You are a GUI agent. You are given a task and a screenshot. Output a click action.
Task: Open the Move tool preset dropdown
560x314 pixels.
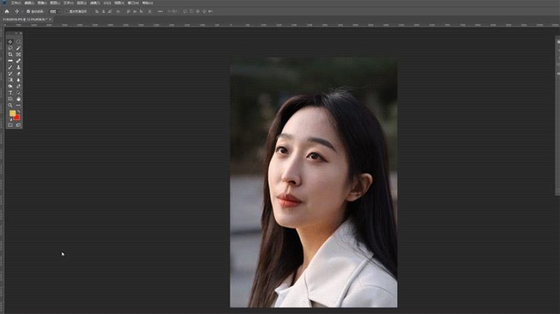point(18,11)
